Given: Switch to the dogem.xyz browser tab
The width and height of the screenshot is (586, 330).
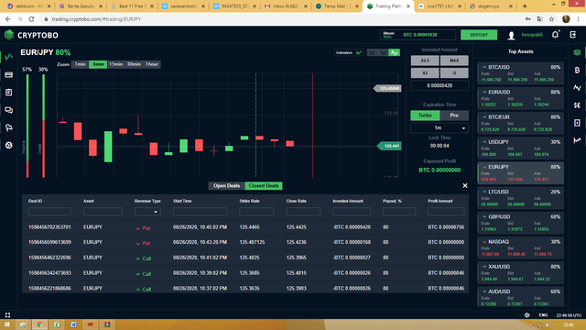Looking at the screenshot, I should coord(491,6).
